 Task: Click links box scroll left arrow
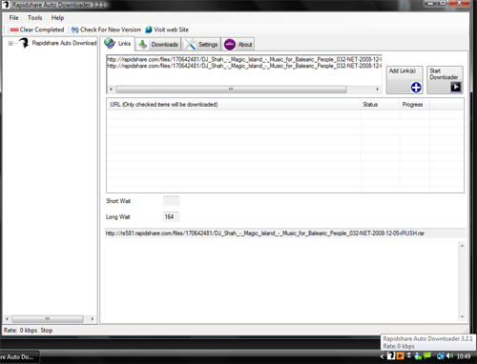(x=111, y=90)
